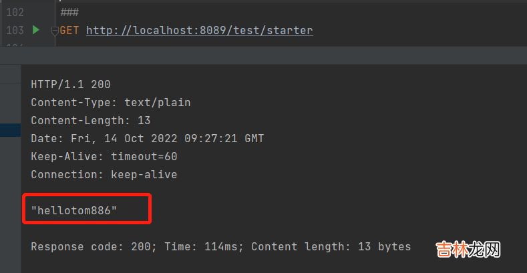Screen dimensions: 527x273
Task: Click the GET method keyword
Action: 70,30
